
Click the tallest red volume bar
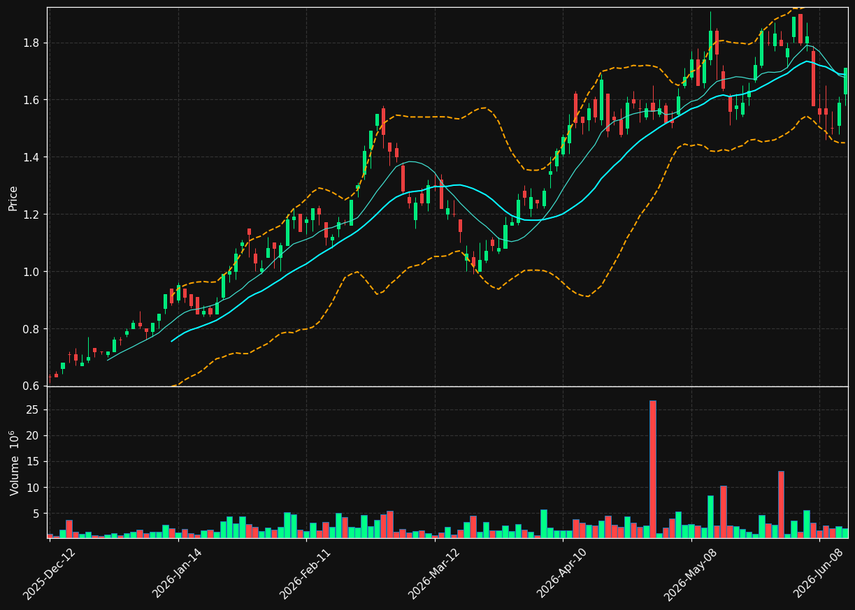coord(653,469)
